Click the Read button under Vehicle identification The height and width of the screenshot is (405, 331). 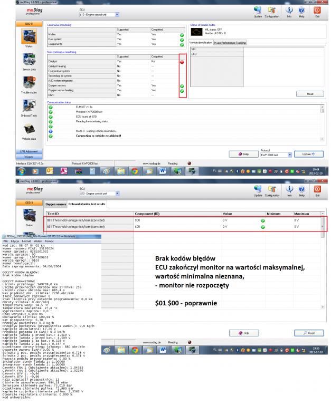(x=310, y=94)
